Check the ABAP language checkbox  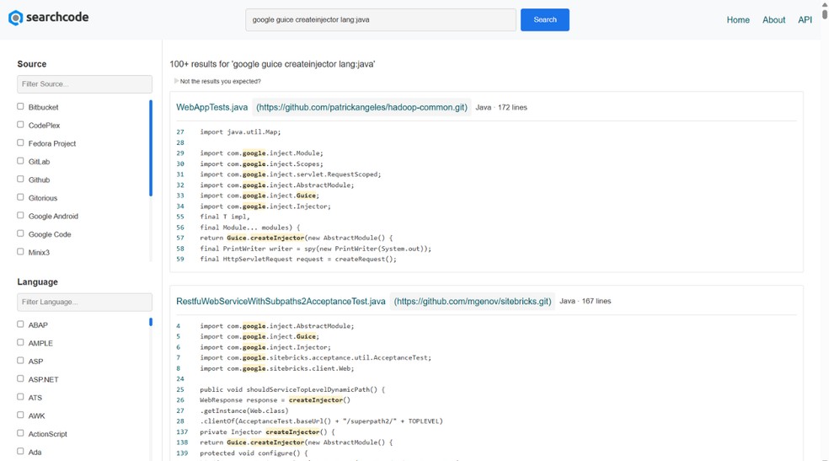[x=20, y=324]
